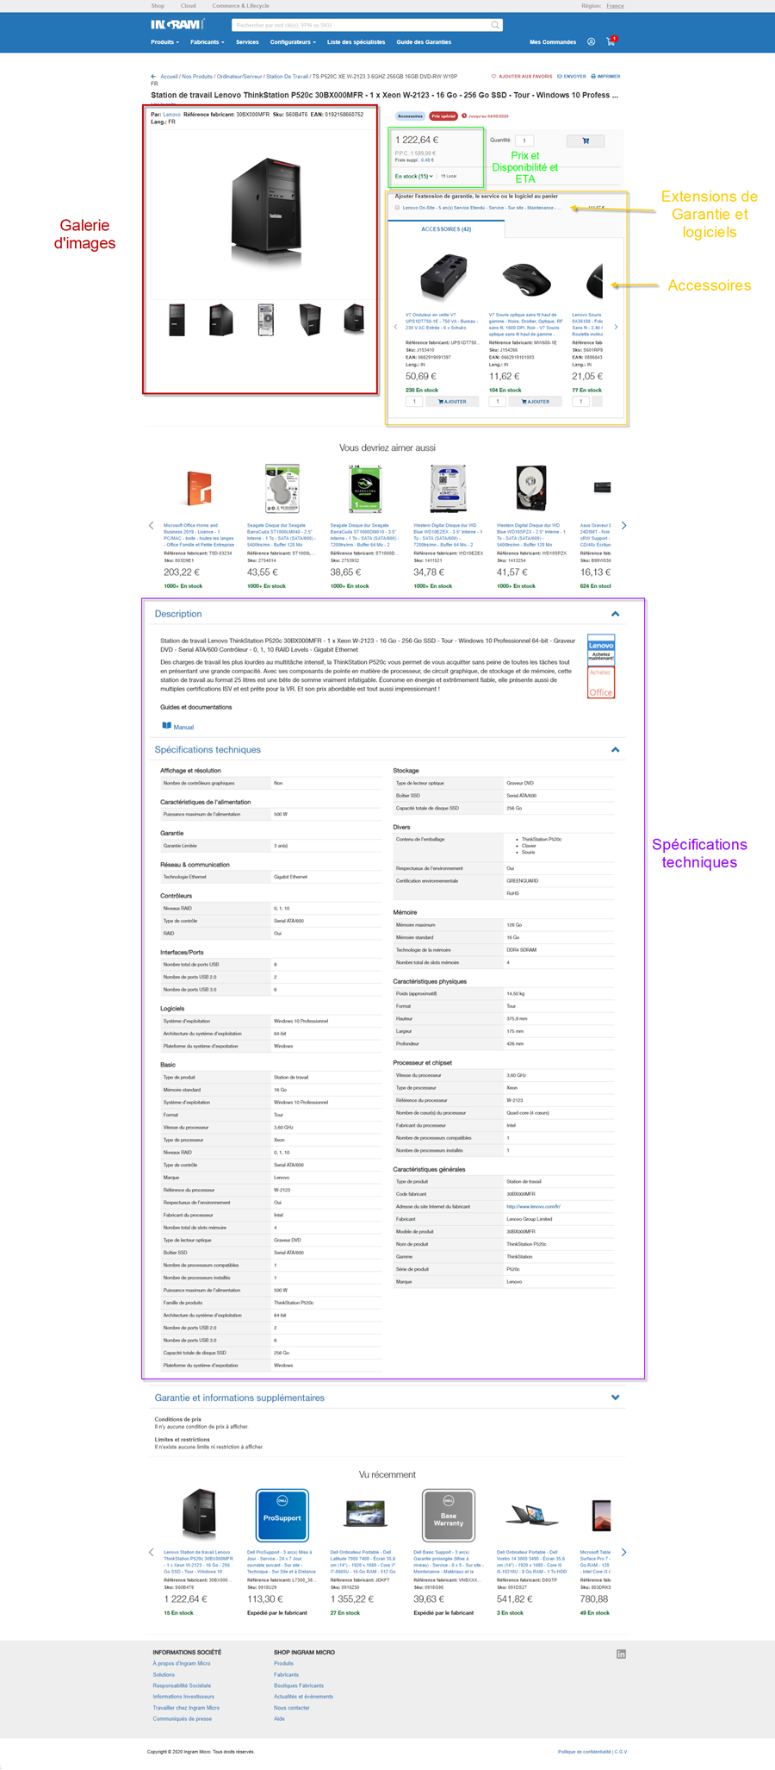
Task: Click Ajouter aux favoris link
Action: (522, 76)
